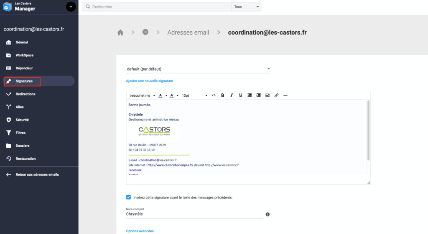Open the background color dropdown arrow
The image size is (428, 234).
pos(177,96)
